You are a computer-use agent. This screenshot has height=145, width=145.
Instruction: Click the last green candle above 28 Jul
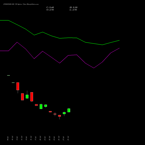click(69, 110)
